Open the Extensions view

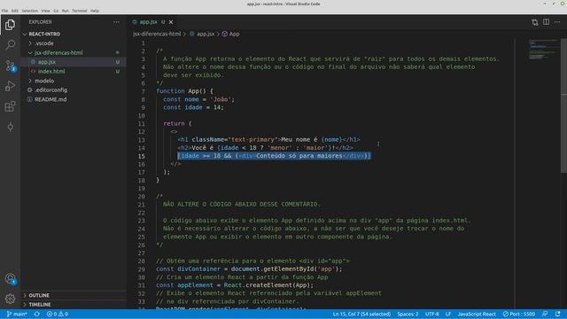point(10,106)
